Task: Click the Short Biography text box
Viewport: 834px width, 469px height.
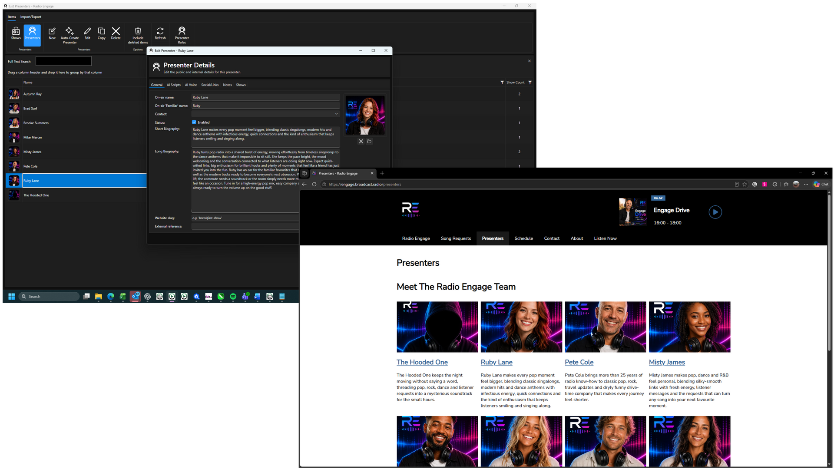Action: tap(265, 137)
